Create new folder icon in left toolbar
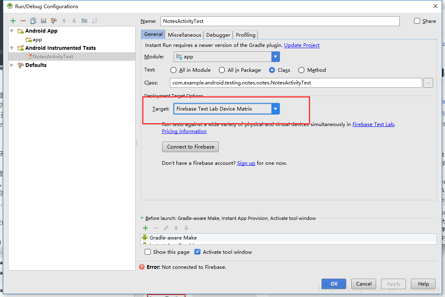The width and height of the screenshot is (445, 297). (x=84, y=21)
